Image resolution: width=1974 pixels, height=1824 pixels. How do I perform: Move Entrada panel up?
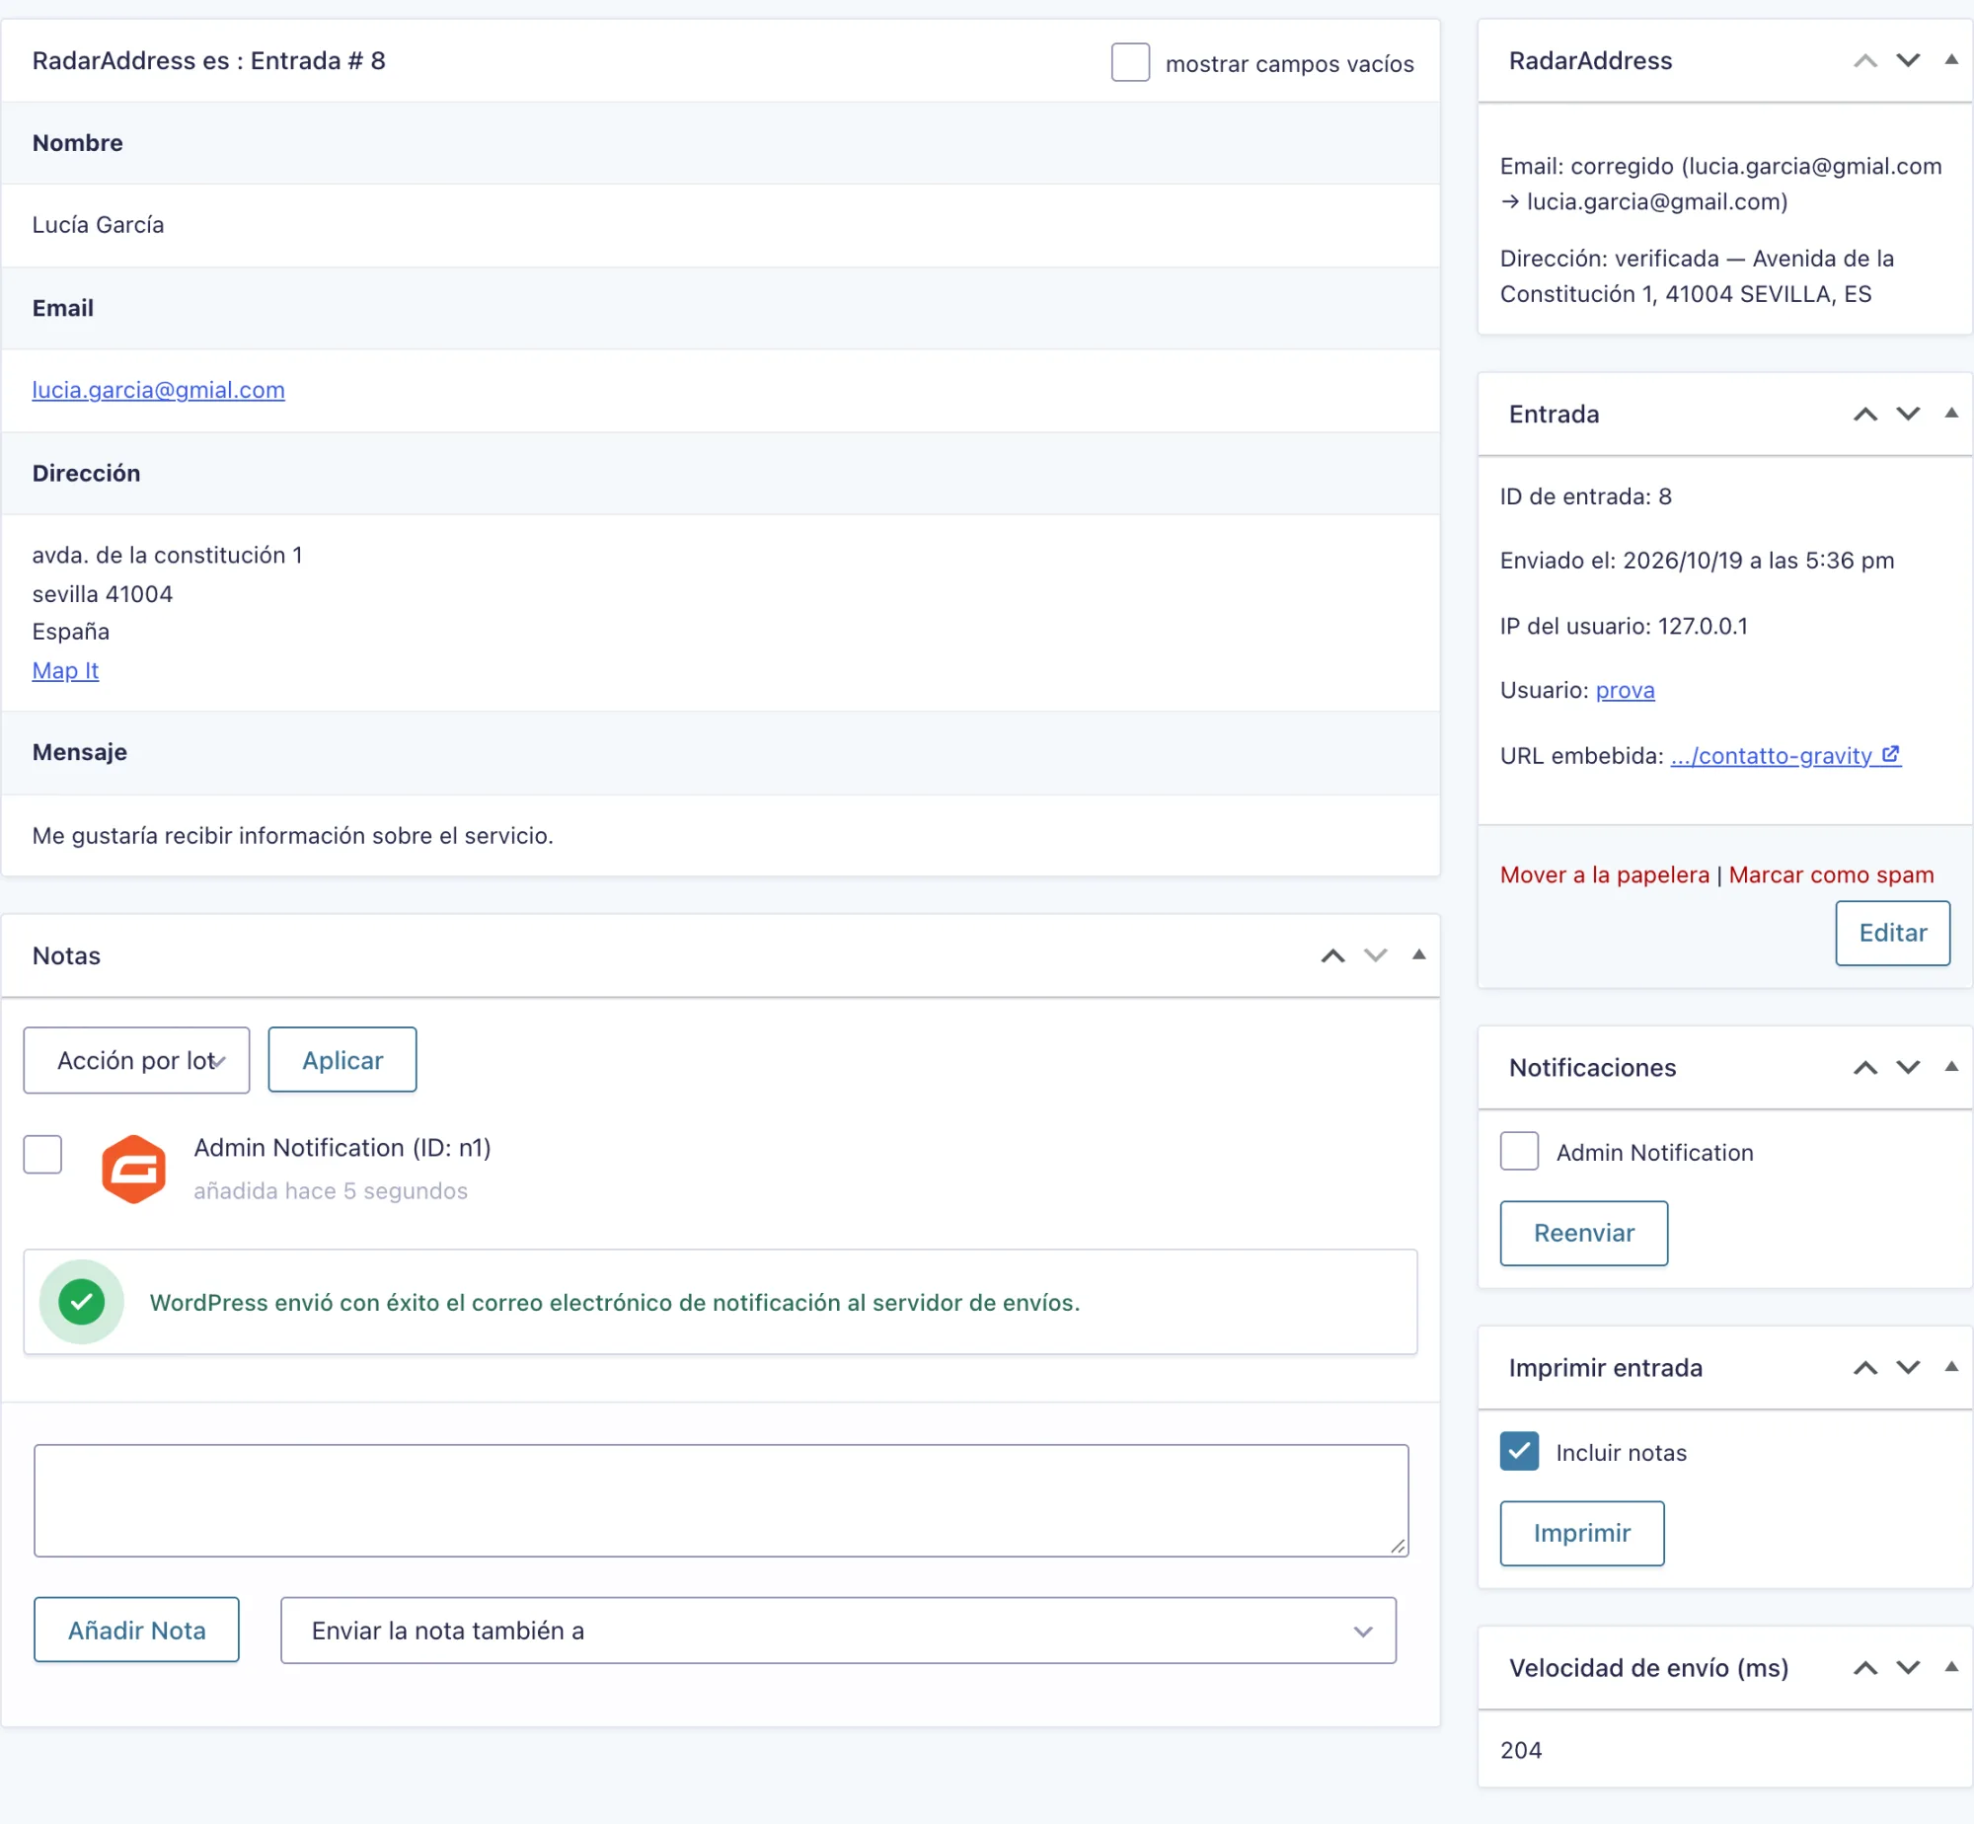(1864, 415)
